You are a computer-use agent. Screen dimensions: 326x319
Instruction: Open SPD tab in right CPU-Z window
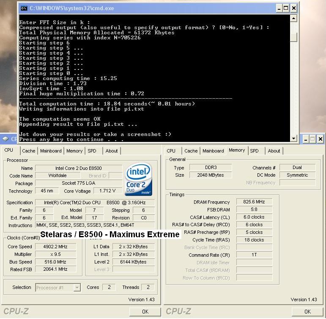pos(254,151)
